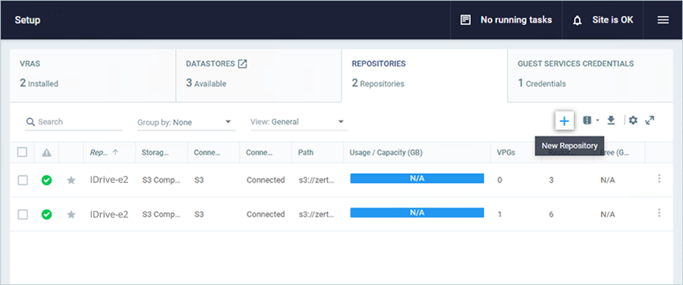This screenshot has height=285, width=683.
Task: Open the running tasks list icon
Action: (x=466, y=20)
